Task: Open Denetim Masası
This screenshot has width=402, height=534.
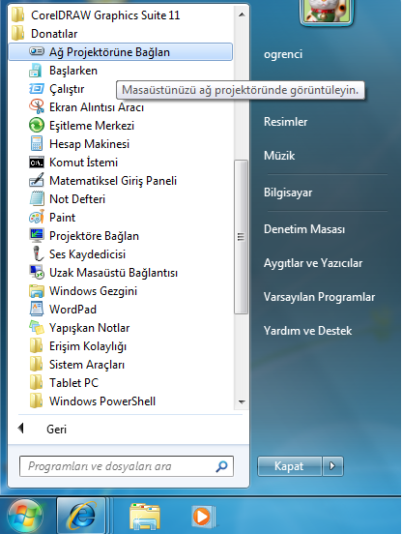Action: point(304,229)
